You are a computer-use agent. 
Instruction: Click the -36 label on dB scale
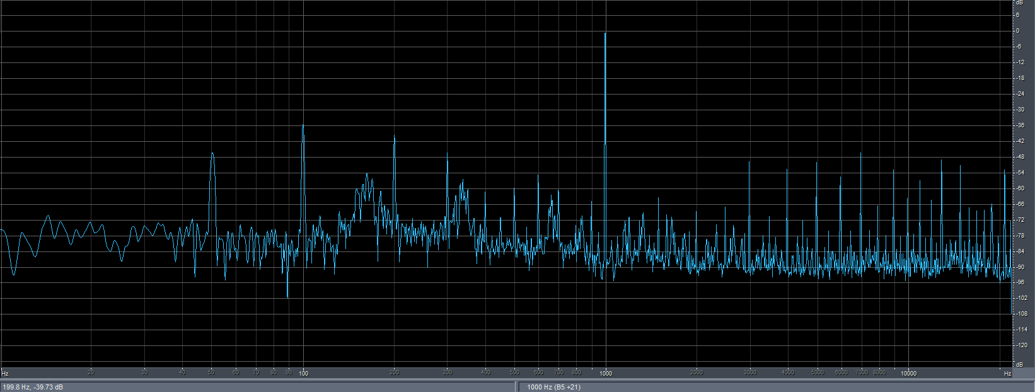tap(1019, 125)
